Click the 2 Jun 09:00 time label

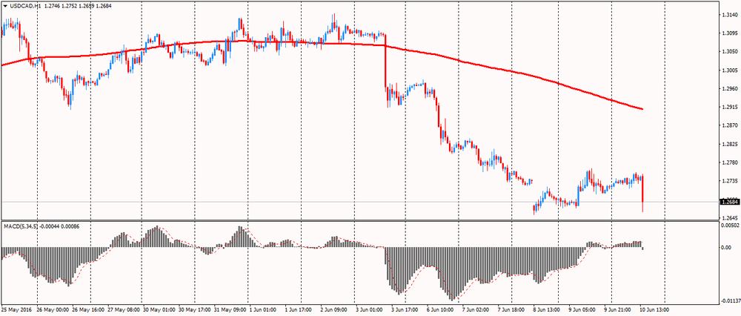[335, 310]
